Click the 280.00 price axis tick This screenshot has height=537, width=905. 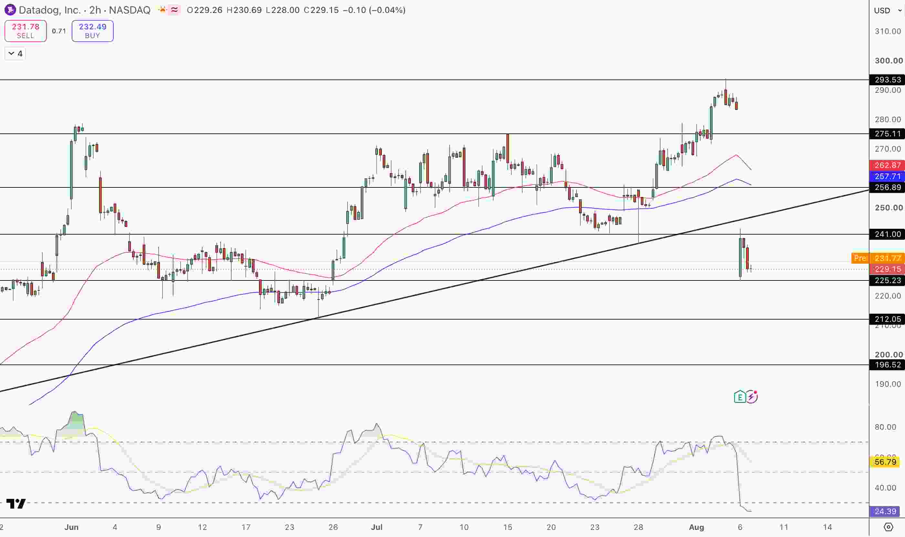(888, 120)
